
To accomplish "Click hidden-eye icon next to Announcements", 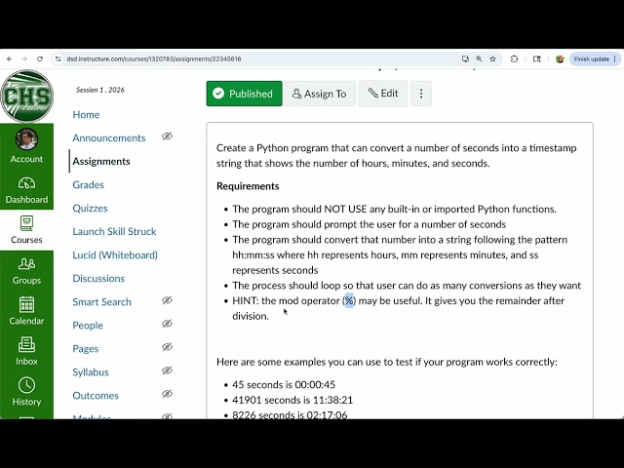I will 167,136.
